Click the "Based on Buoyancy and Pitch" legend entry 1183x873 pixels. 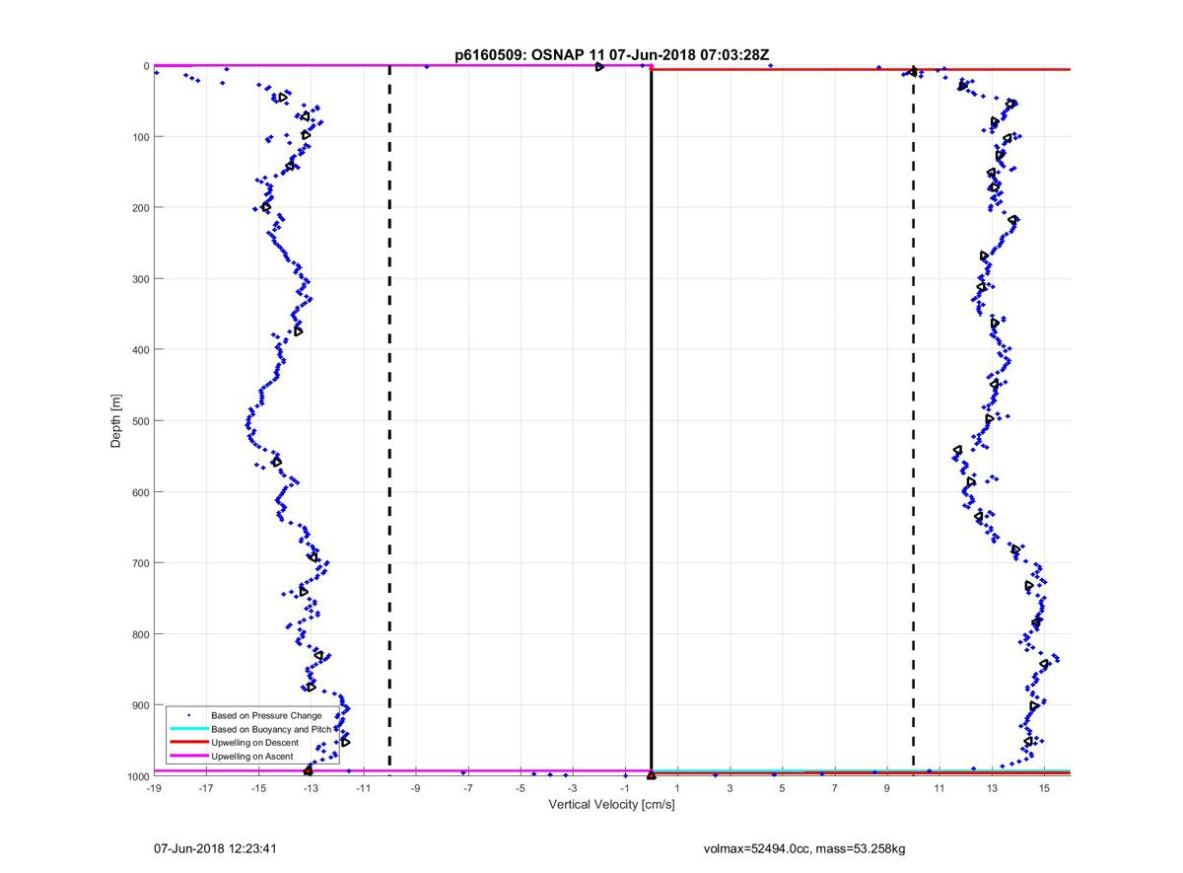point(272,728)
